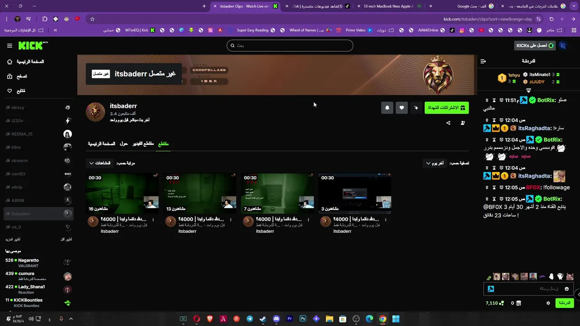Expand bookmarks bar overflow chevron

(x=55, y=30)
